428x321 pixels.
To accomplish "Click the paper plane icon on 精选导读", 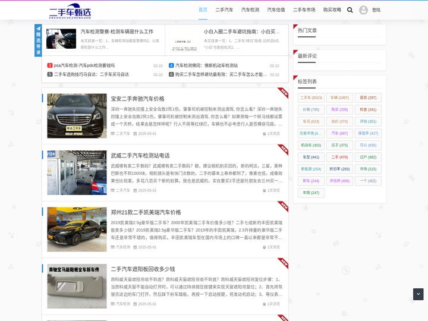I will (x=38, y=29).
